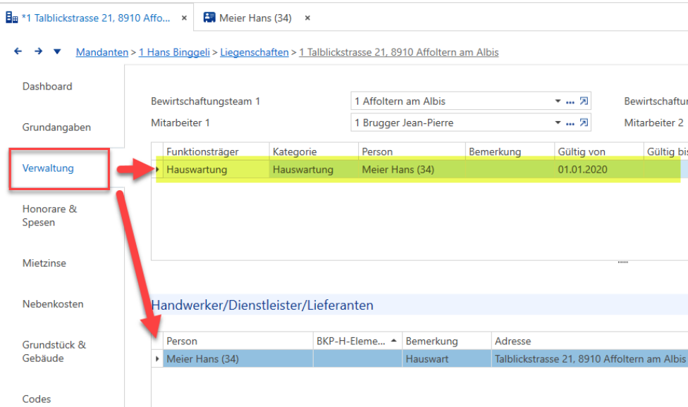Sort by the Gültig von column header
This screenshot has height=407, width=688.
point(599,151)
